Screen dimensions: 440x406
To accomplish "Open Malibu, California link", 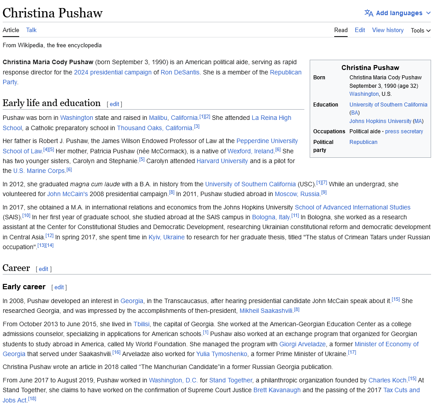I will pyautogui.click(x=173, y=118).
